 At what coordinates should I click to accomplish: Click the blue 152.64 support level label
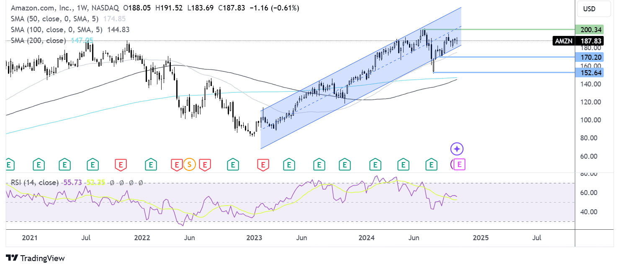coord(589,73)
